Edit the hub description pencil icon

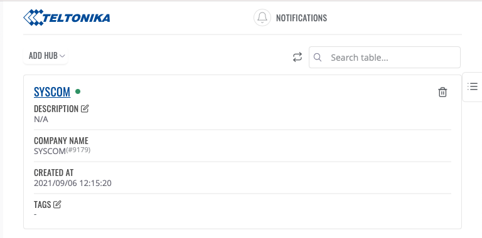pos(85,108)
